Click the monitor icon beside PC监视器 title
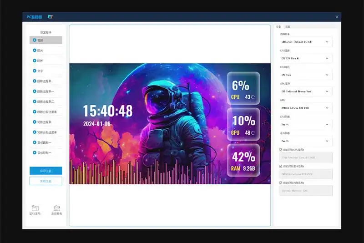 coord(50,17)
